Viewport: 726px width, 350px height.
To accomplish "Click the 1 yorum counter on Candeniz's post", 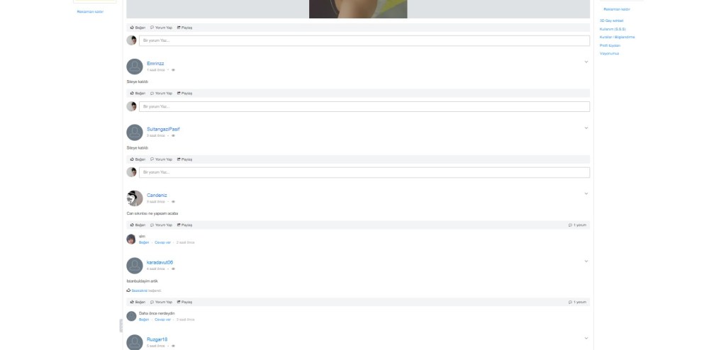I will point(577,225).
